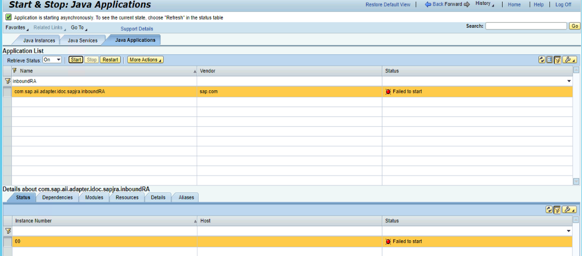
Task: Switch to Java Instances tab
Action: (x=39, y=40)
